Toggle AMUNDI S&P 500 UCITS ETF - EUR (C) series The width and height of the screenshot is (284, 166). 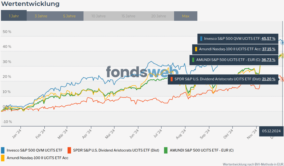pos(202,150)
